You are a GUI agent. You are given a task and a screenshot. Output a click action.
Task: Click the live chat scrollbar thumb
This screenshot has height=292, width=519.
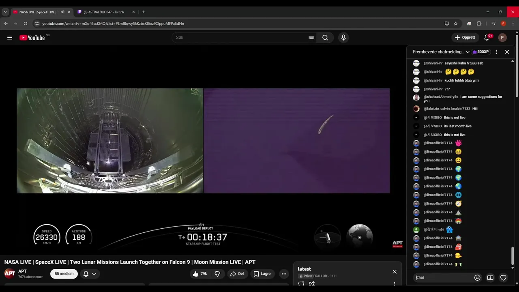tap(513, 256)
